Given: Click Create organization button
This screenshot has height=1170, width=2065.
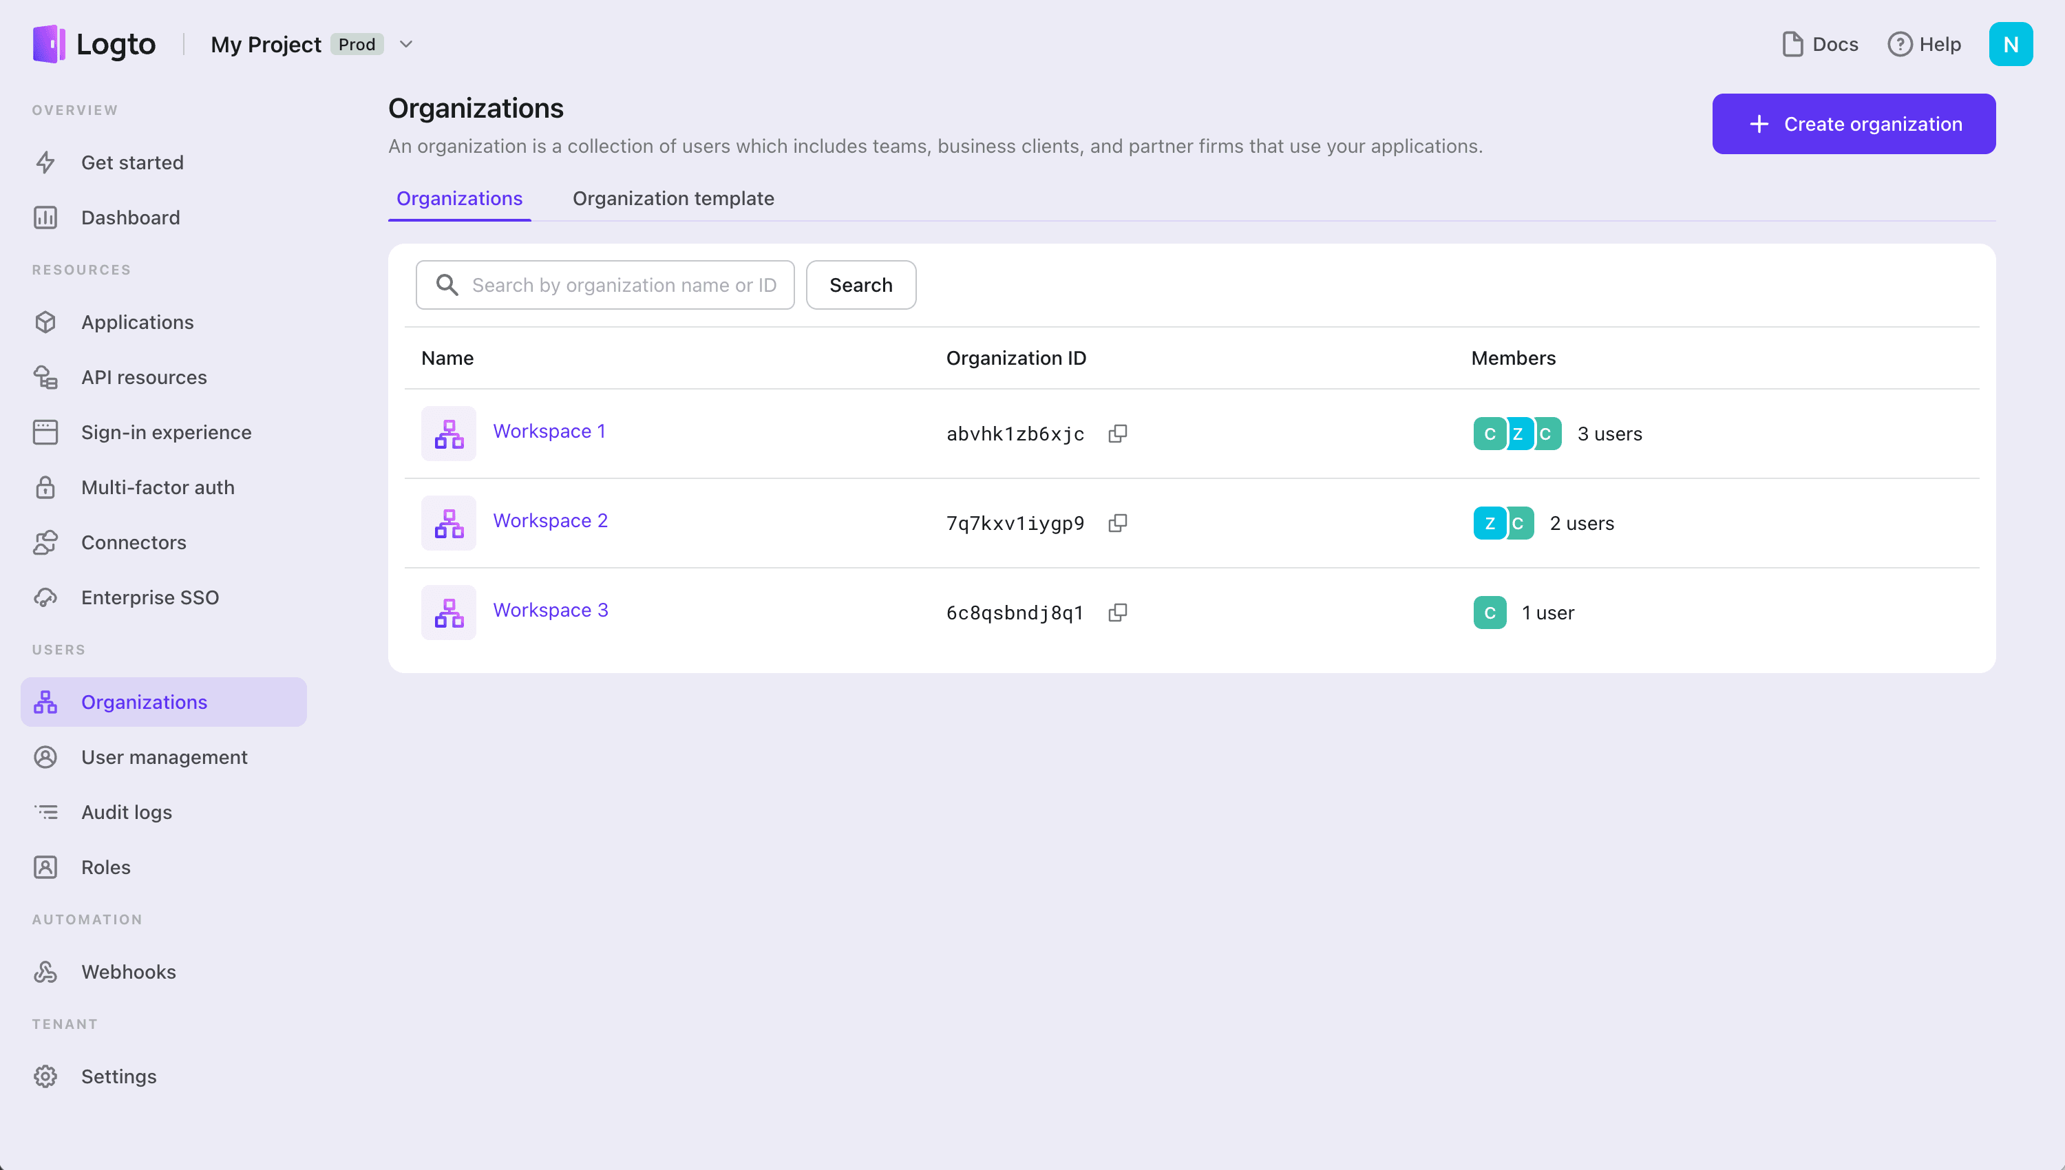Looking at the screenshot, I should (x=1854, y=123).
